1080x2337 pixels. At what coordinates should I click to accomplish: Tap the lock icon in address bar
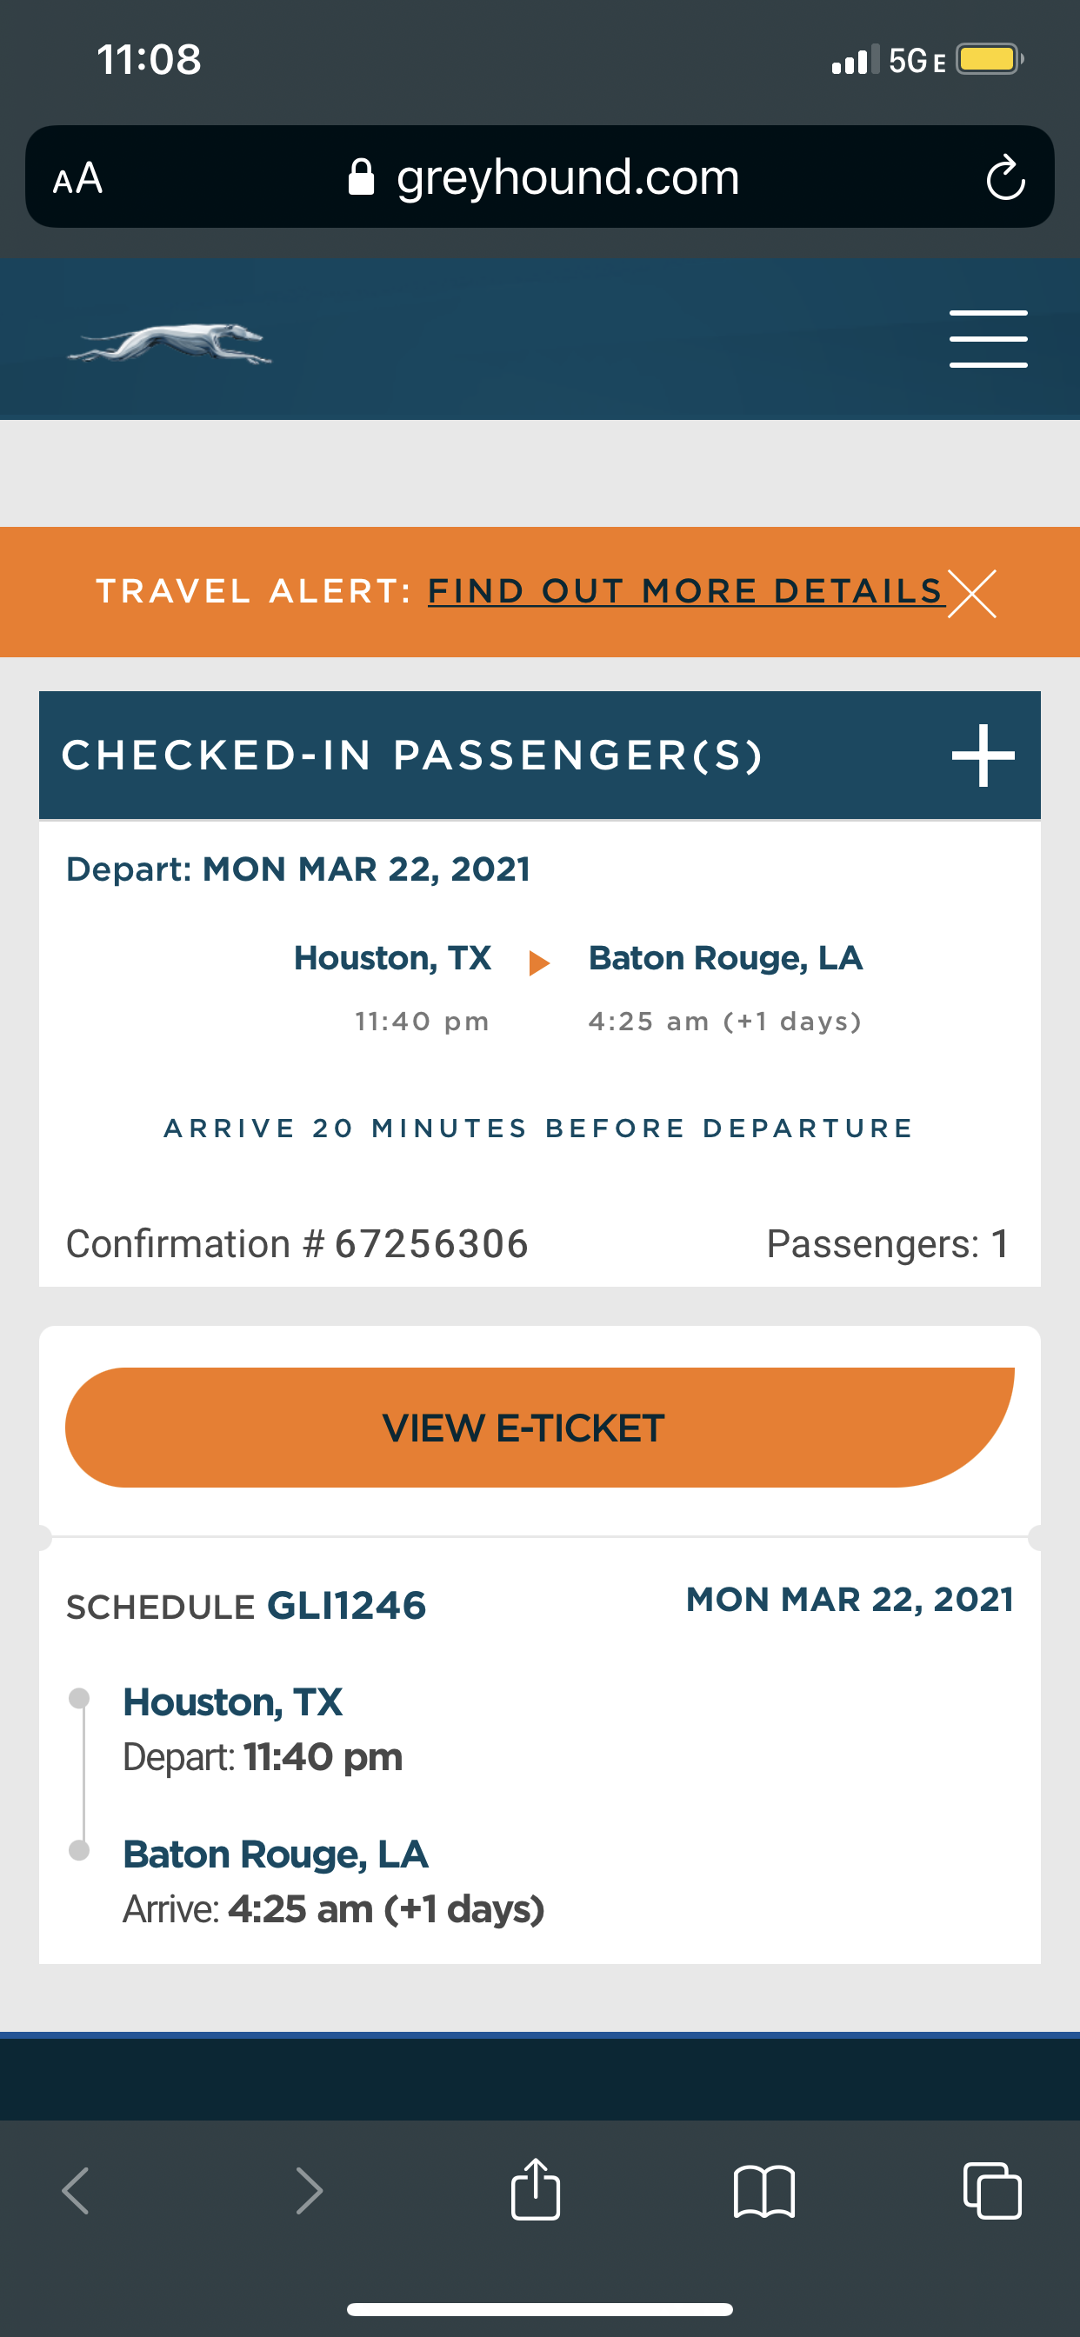[361, 178]
